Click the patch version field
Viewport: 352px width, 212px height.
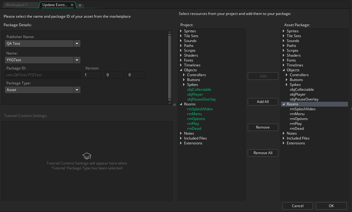click(x=137, y=75)
